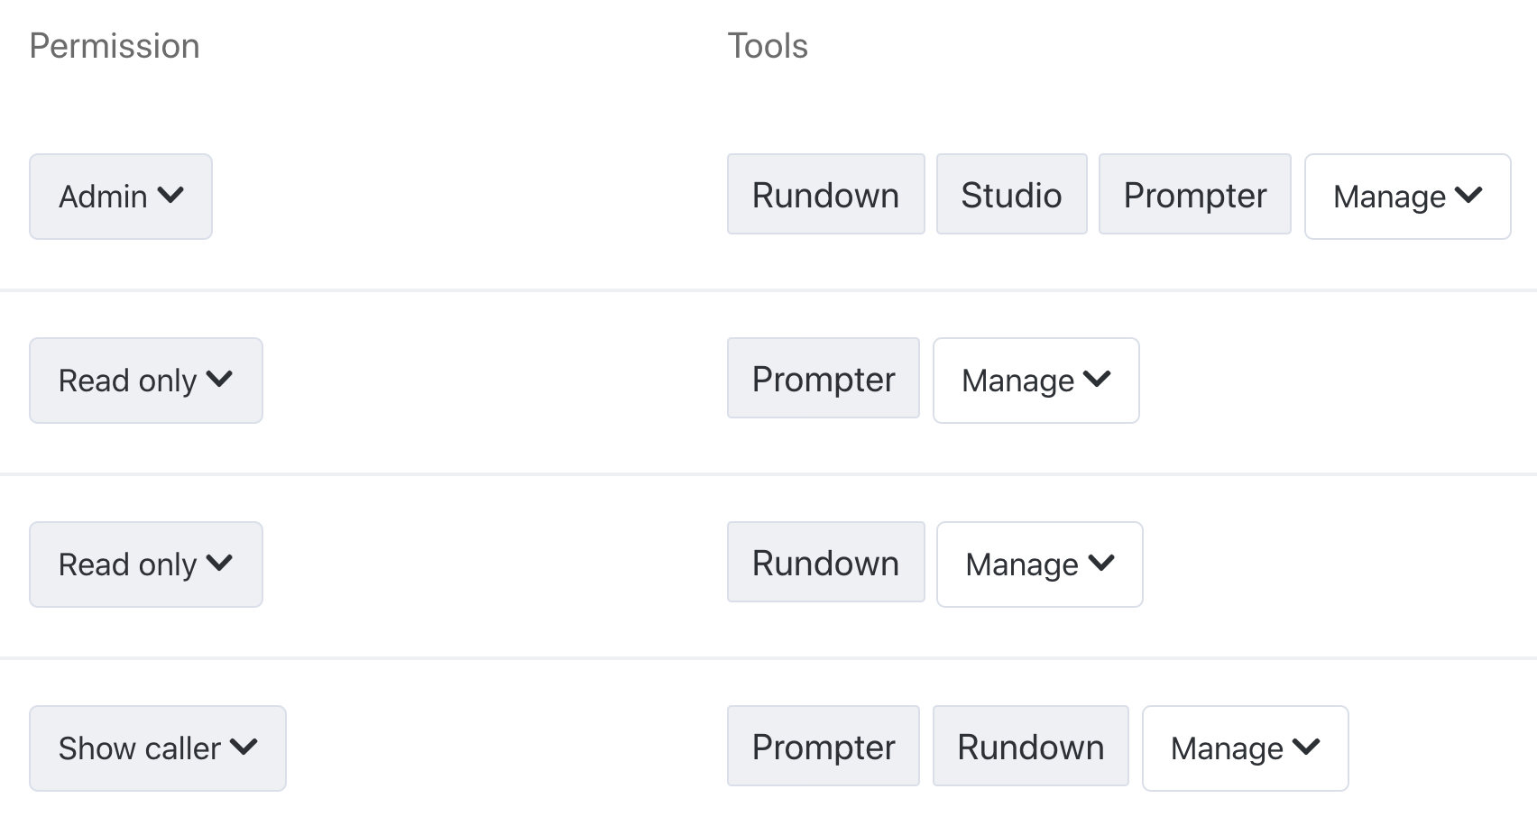1537x835 pixels.
Task: Click the Tools column header
Action: [768, 46]
